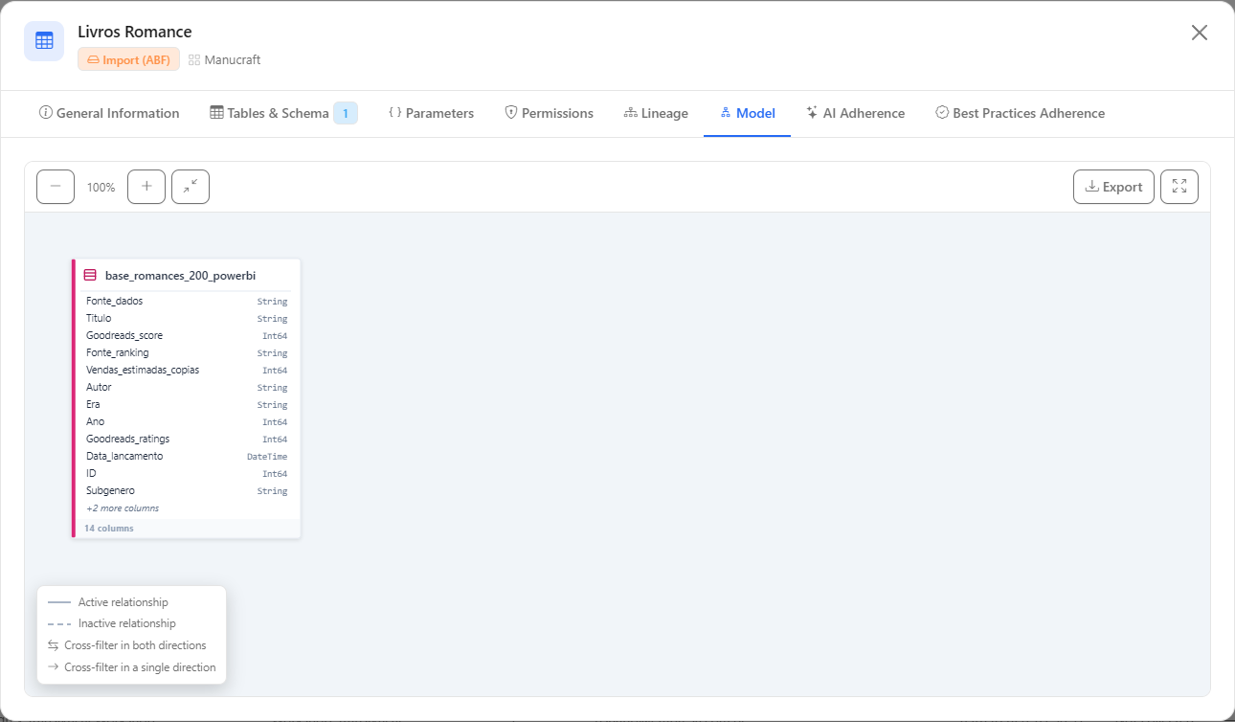The height and width of the screenshot is (722, 1235).
Task: Click Cross-filter in a single direction legend
Action: pyautogui.click(x=131, y=667)
